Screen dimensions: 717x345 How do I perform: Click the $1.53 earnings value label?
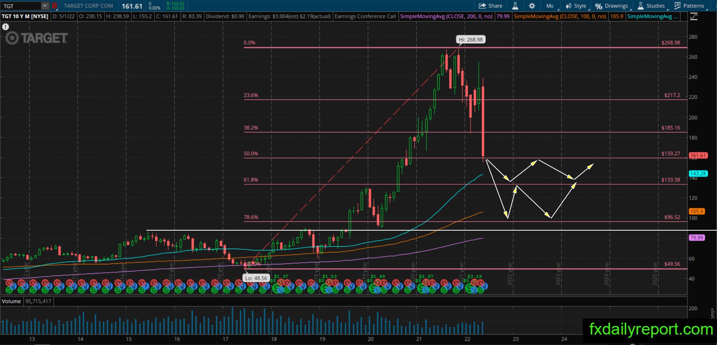[x=329, y=276]
